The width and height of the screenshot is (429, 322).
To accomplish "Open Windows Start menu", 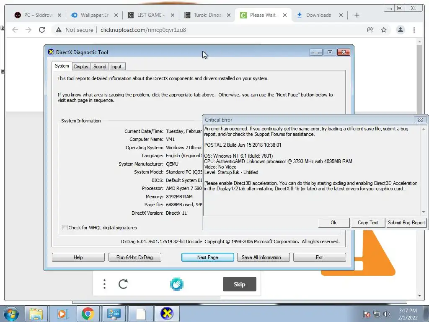I will pyautogui.click(x=11, y=314).
